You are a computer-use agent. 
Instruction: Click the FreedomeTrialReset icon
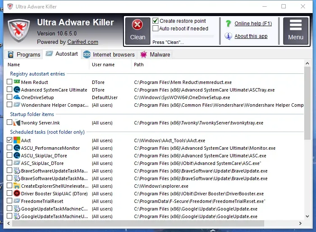(x=17, y=201)
